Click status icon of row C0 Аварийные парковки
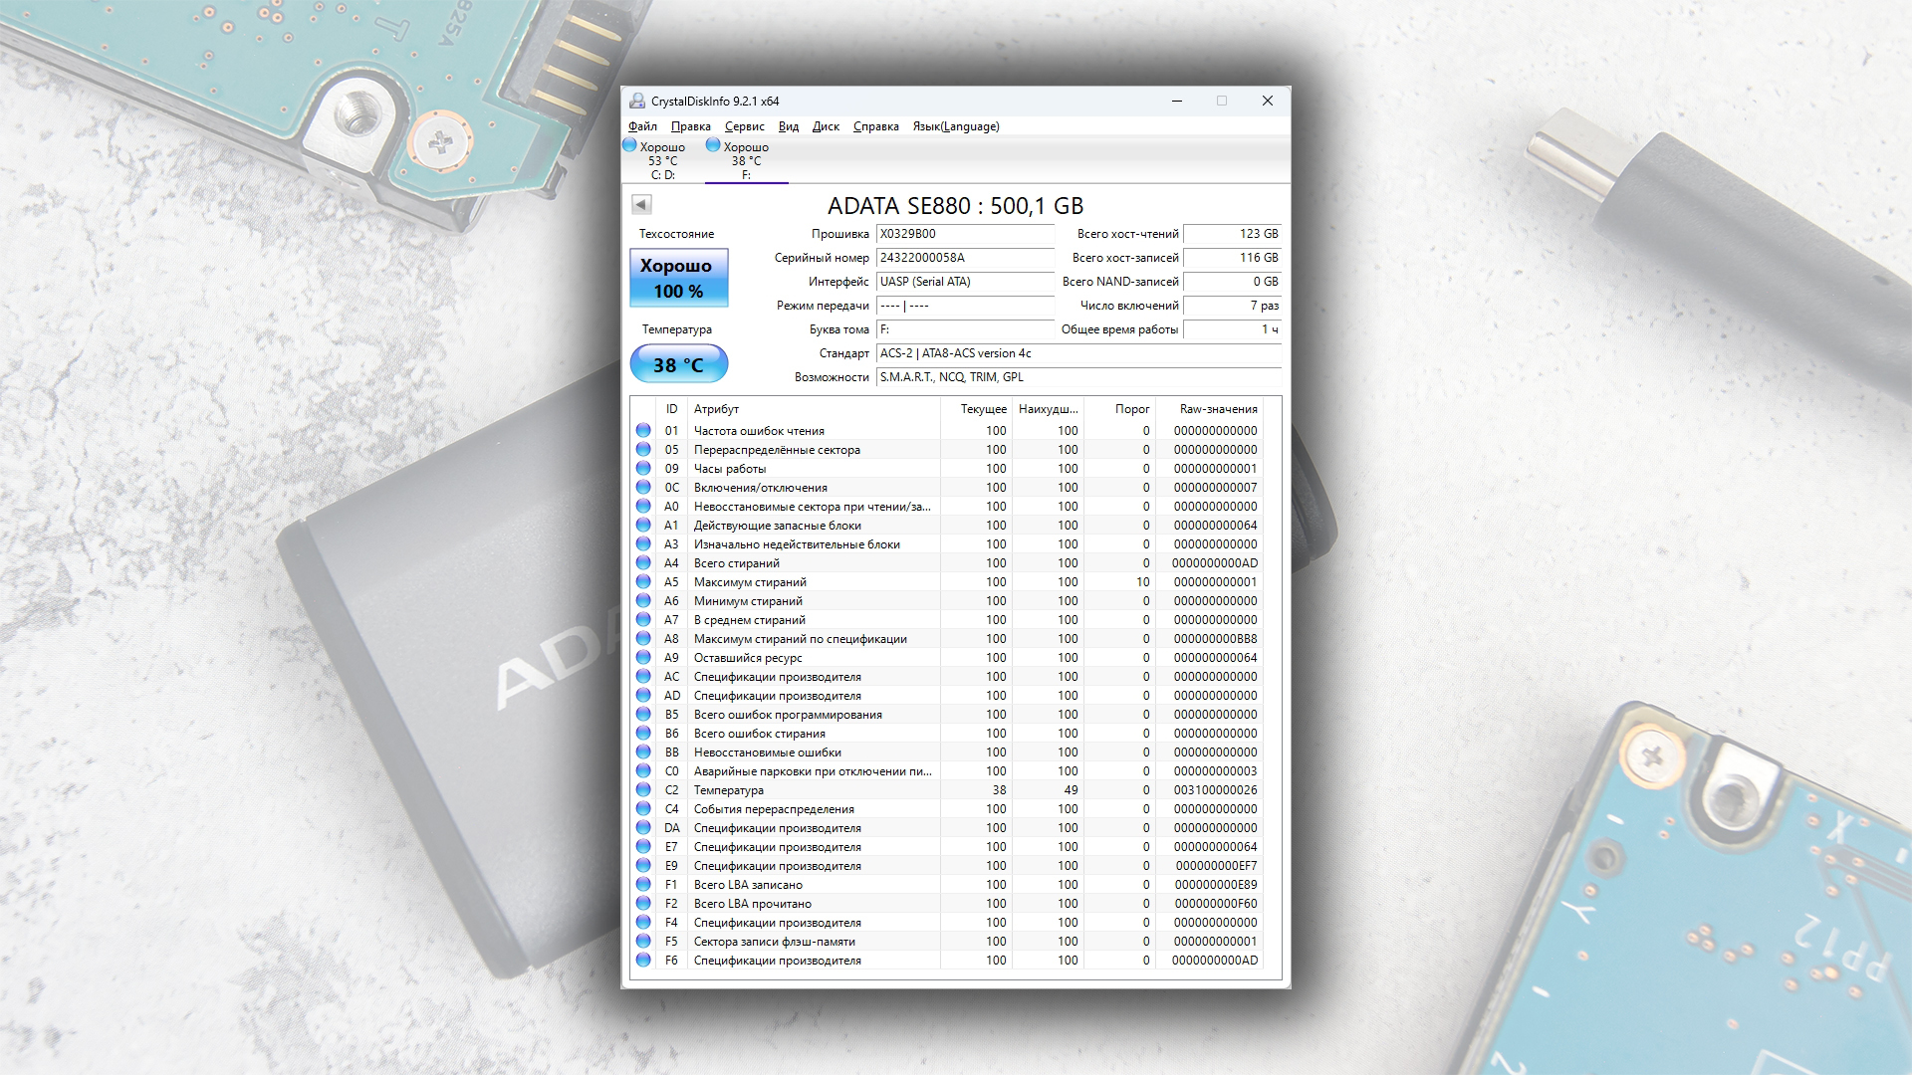 point(643,771)
